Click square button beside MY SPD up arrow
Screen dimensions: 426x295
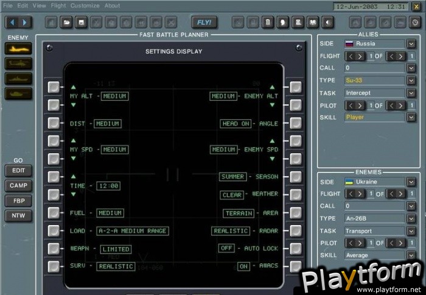pos(54,141)
